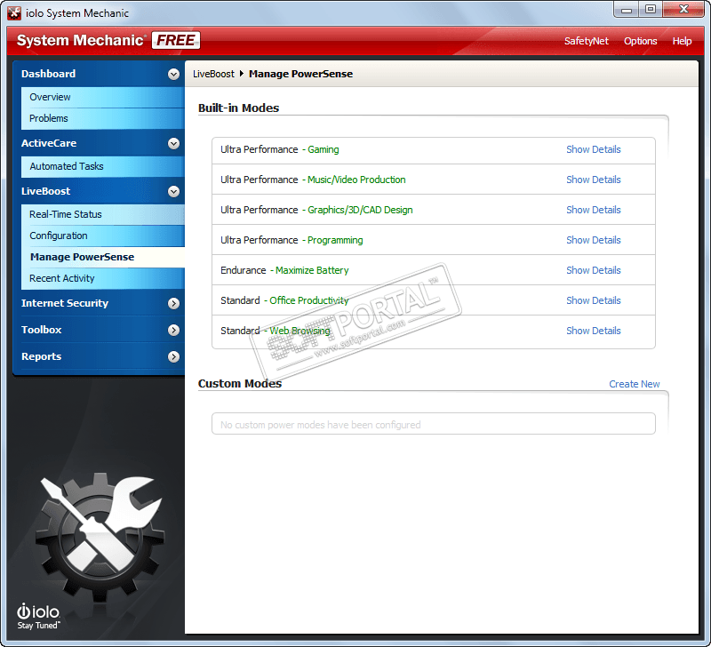Click Create New custom mode link
Screen dimensions: 711x647
click(634, 384)
